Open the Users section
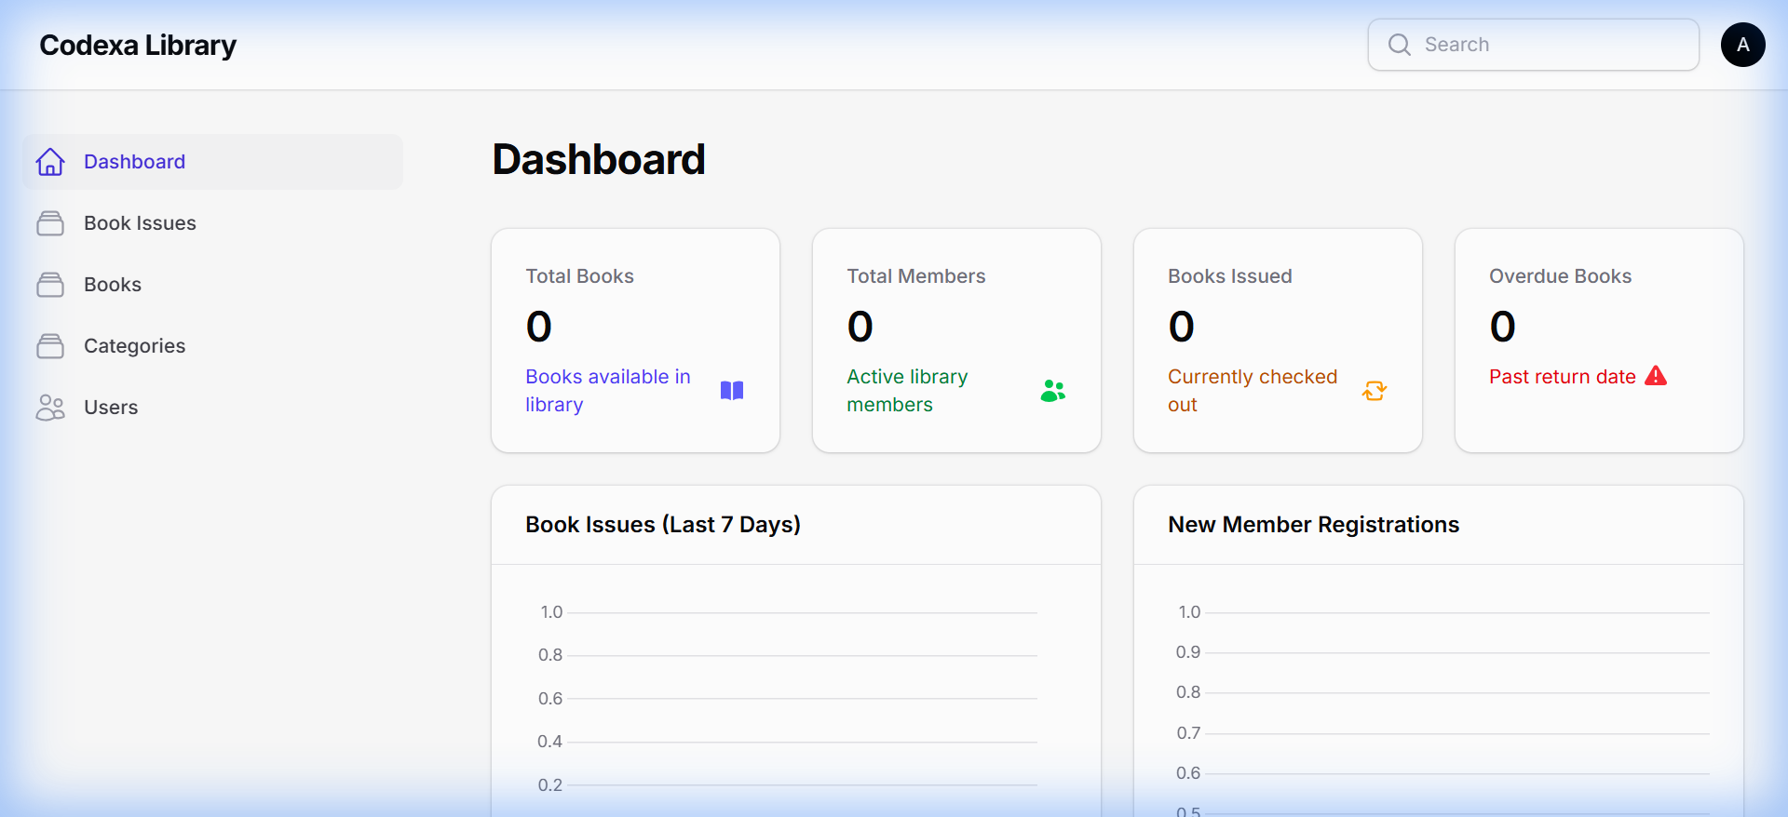Screen dimensions: 1788x817 [x=212, y=408]
